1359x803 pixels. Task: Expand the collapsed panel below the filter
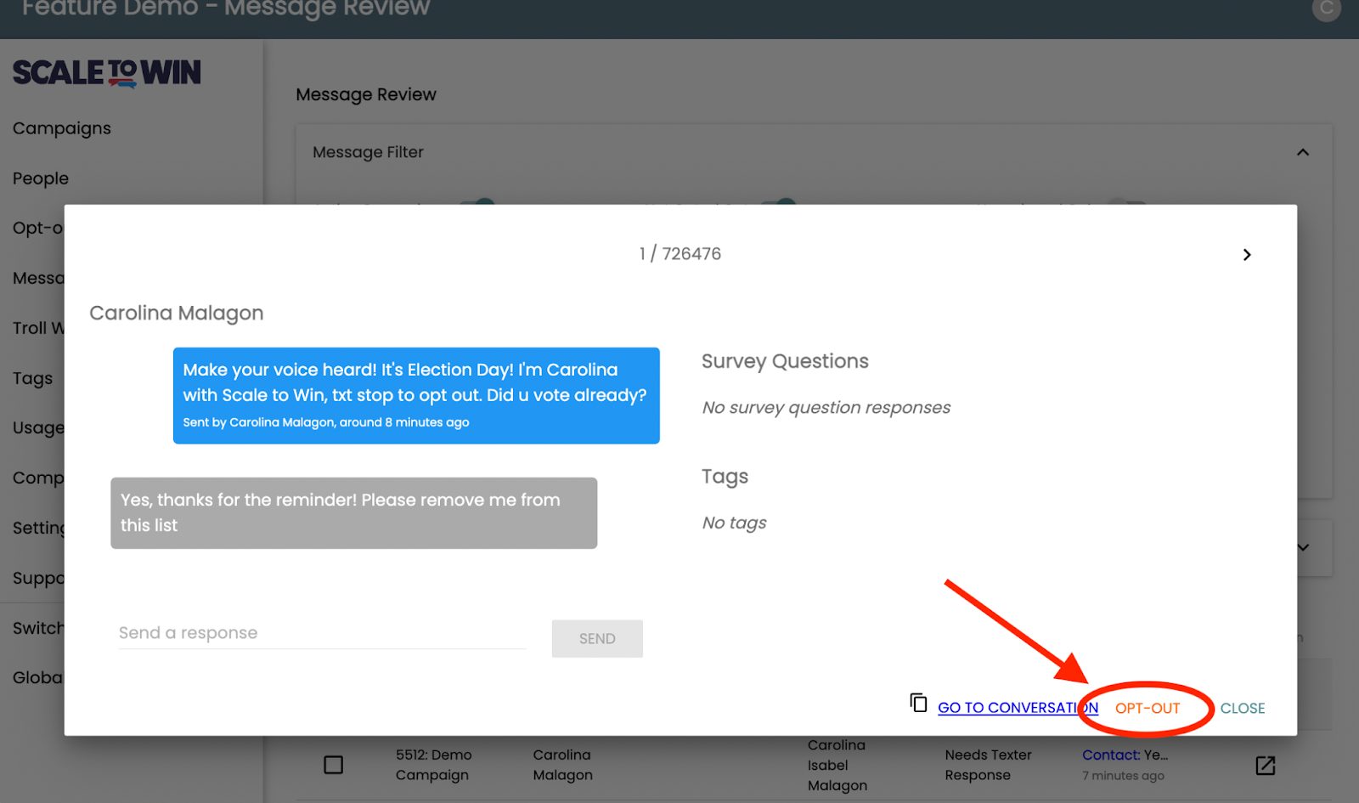pyautogui.click(x=1304, y=548)
